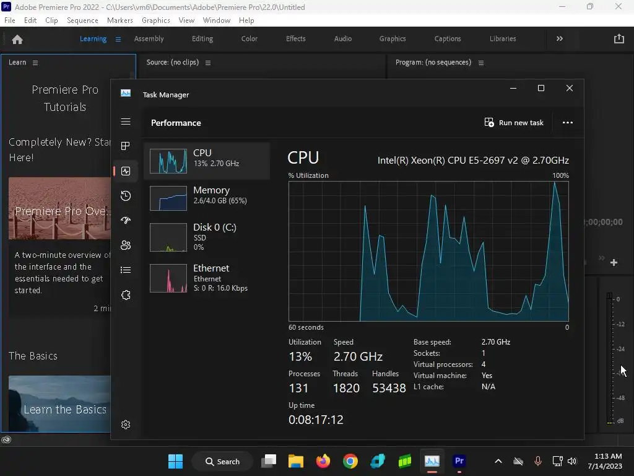This screenshot has height=476, width=634.
Task: Open the Markers menu
Action: coord(119,20)
